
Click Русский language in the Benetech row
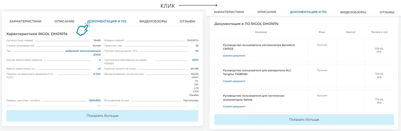tap(322, 45)
